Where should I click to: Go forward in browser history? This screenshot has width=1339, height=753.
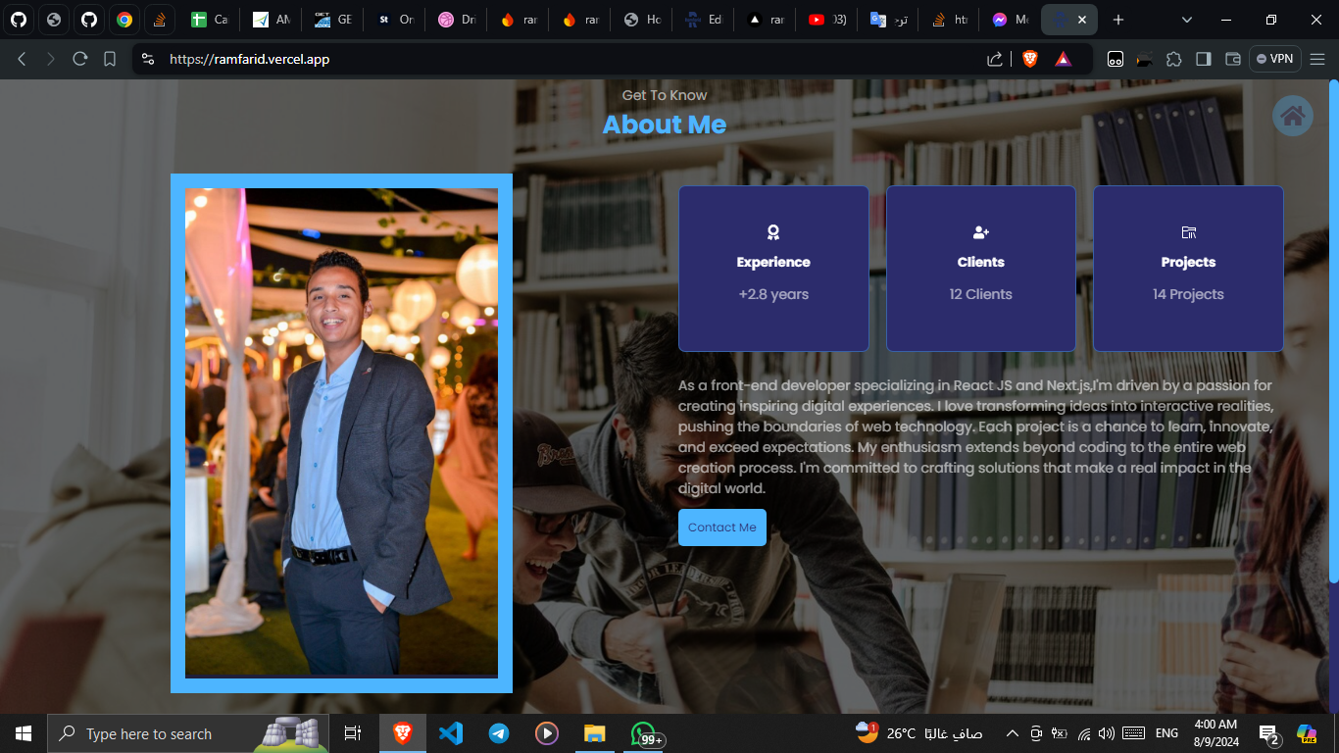click(51, 59)
